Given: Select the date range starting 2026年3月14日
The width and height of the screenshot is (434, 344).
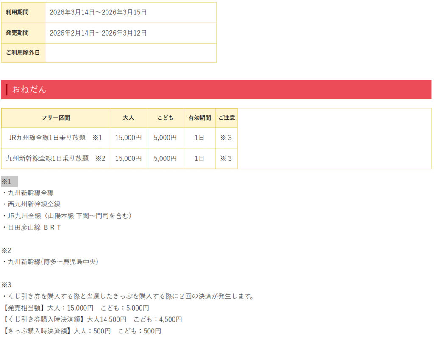Looking at the screenshot, I should (x=98, y=12).
